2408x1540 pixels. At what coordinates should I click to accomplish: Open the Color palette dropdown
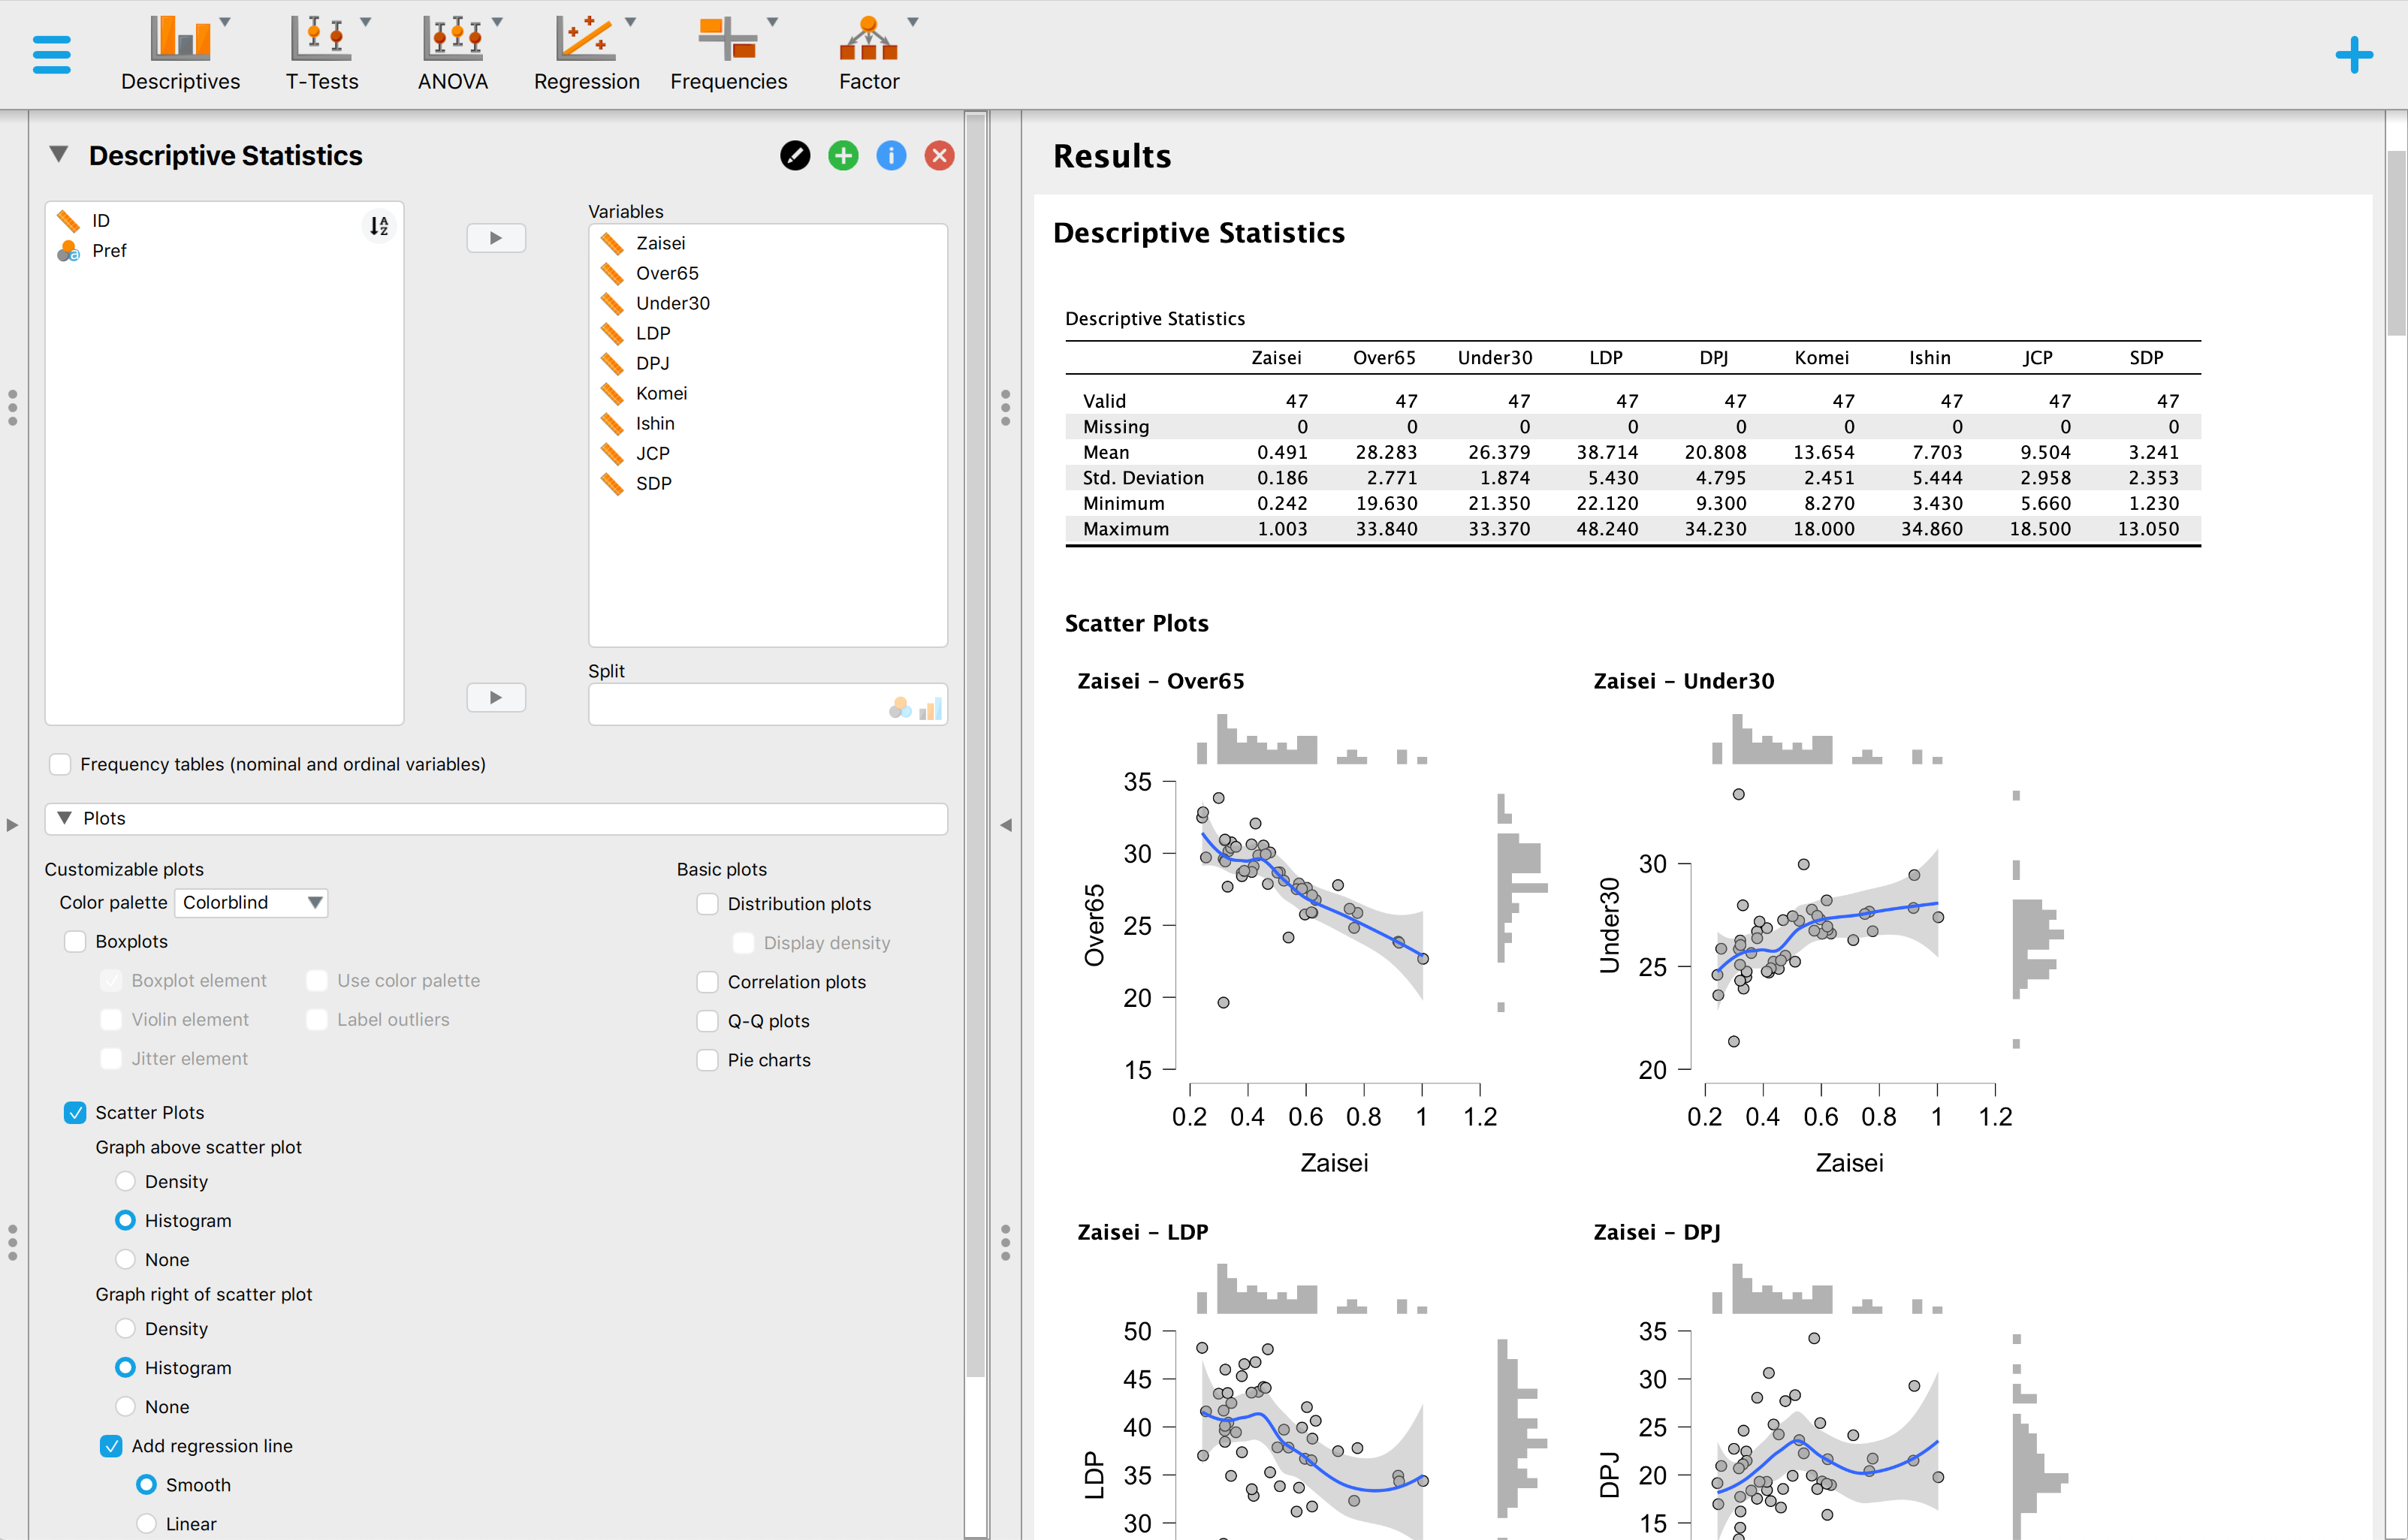tap(251, 902)
